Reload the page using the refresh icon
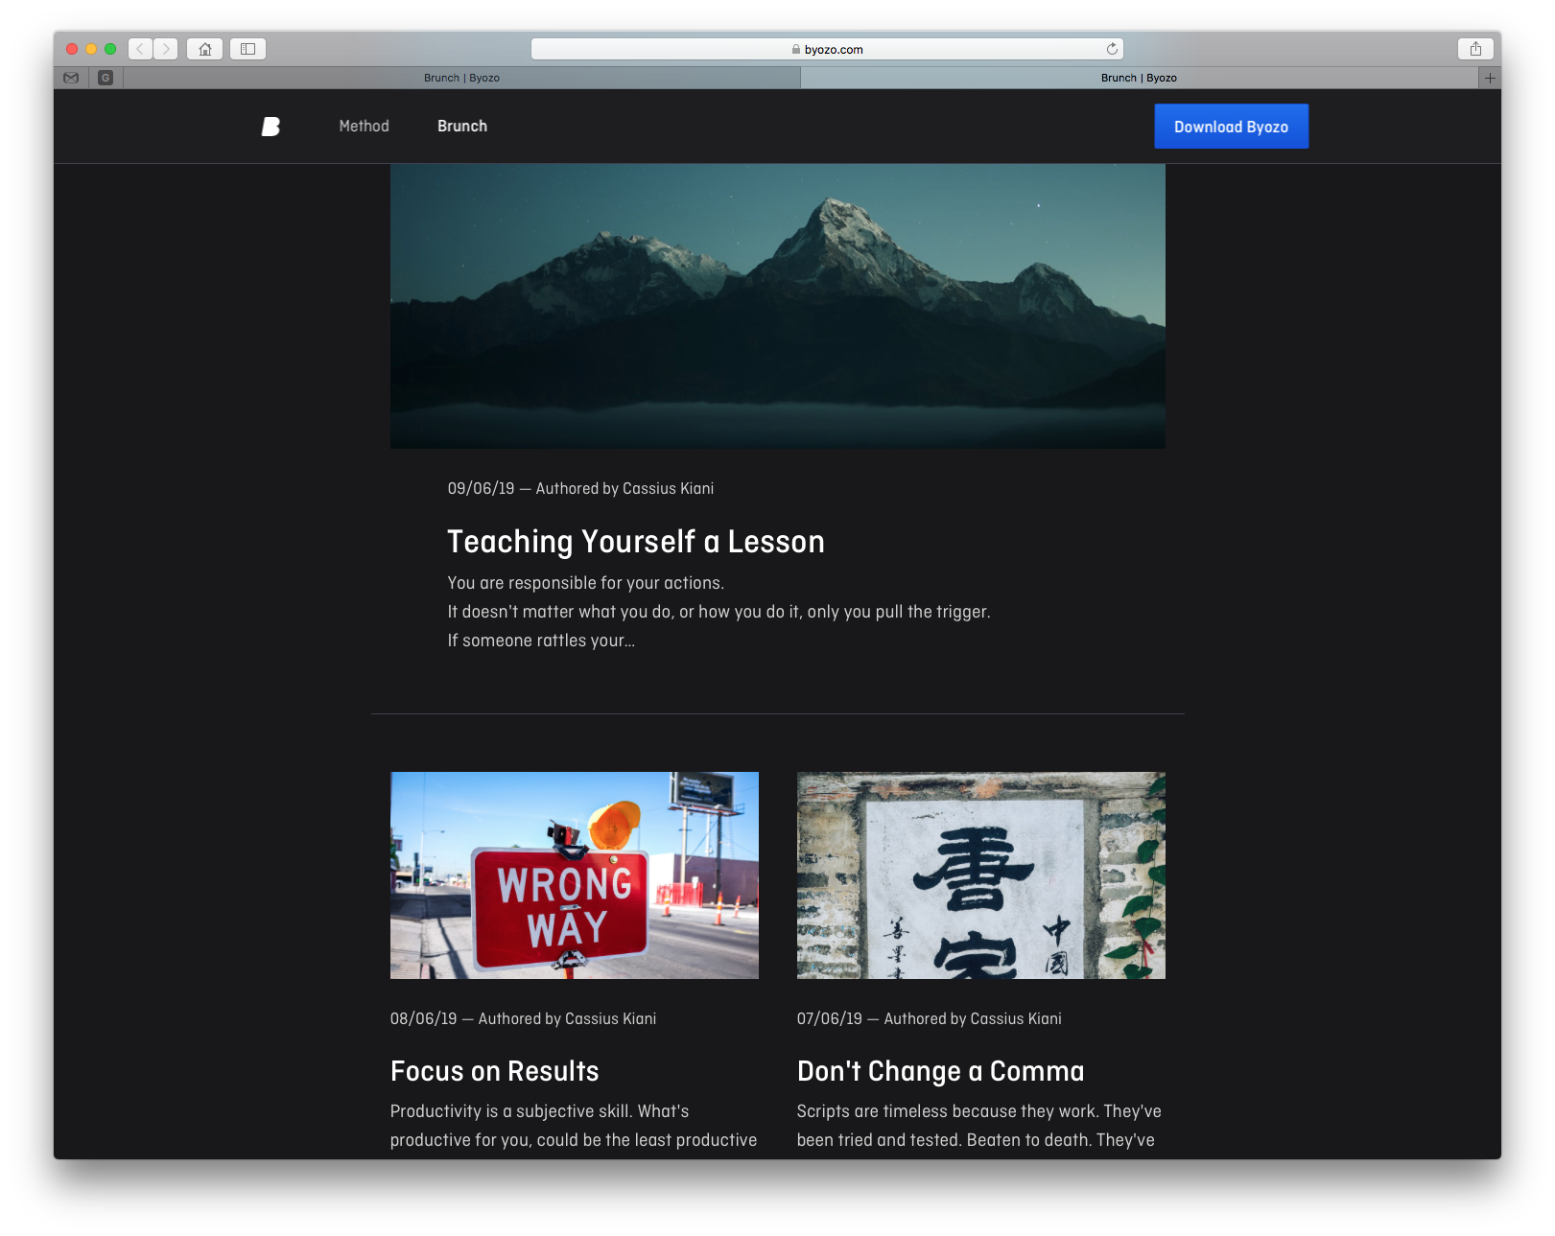The image size is (1555, 1236). 1112,49
